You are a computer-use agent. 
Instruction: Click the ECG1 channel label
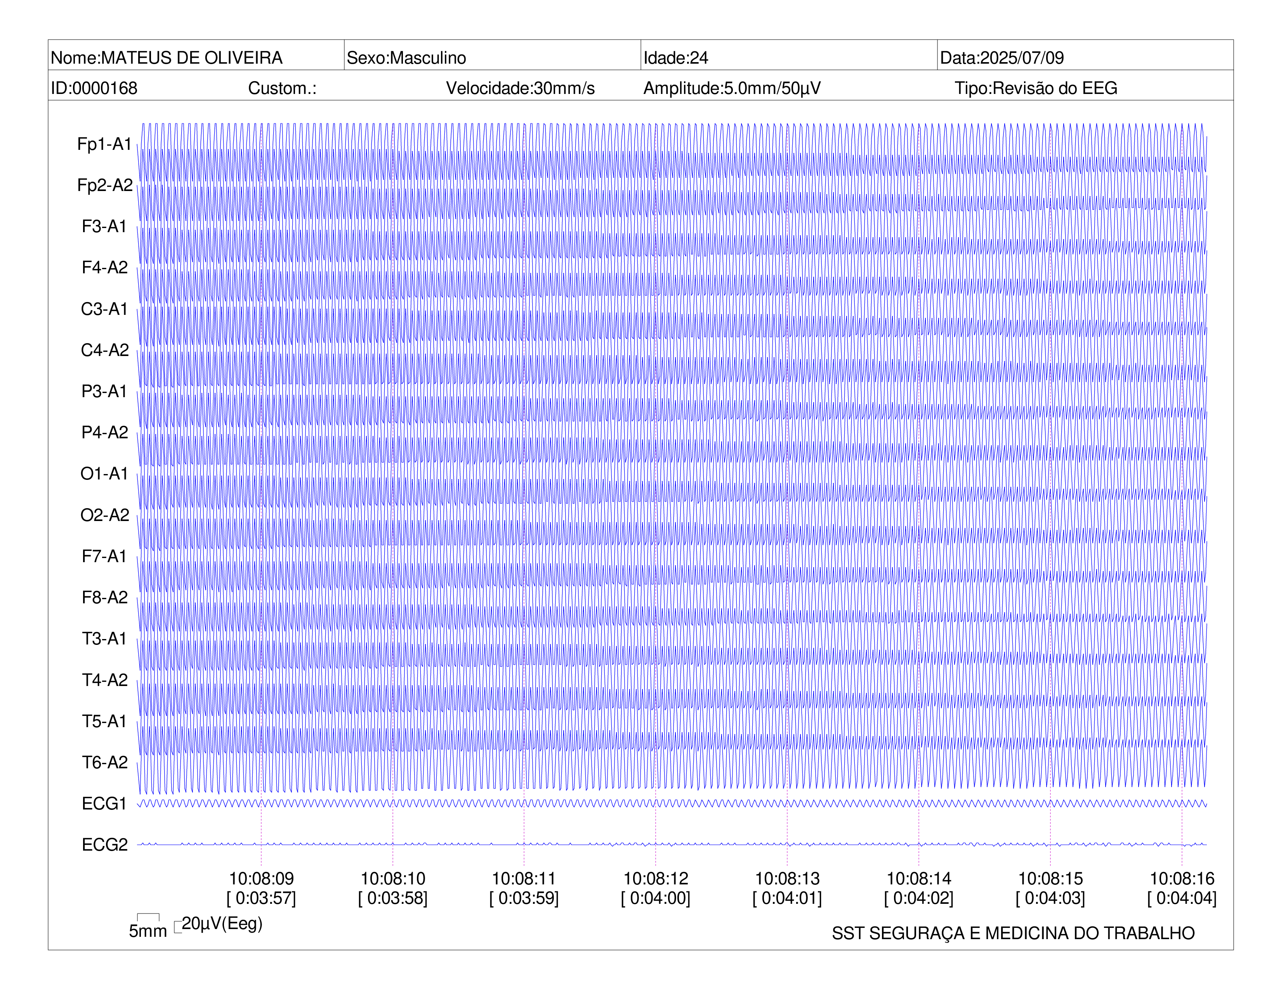point(104,804)
